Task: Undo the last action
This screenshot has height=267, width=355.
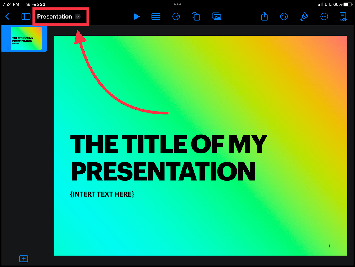Action: (284, 17)
